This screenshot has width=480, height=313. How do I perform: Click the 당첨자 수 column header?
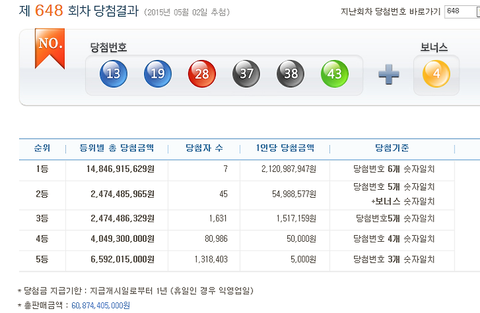coord(204,149)
